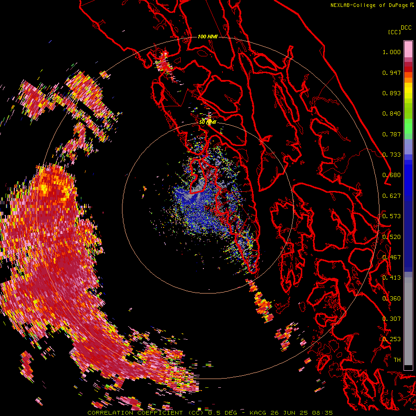Click the CORRELATION COEFFICIENT caption text
Image resolution: width=416 pixels, height=416 pixels.
135,413
